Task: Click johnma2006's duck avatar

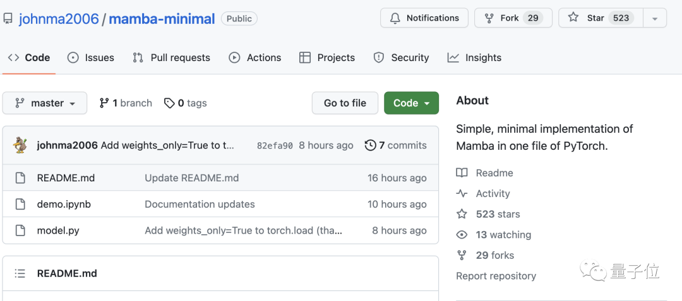Action: (x=20, y=145)
